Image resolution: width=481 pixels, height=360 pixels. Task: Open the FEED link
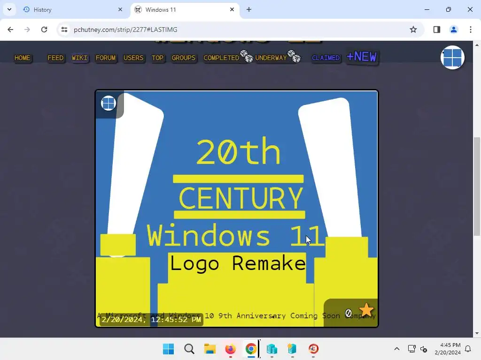tap(55, 58)
